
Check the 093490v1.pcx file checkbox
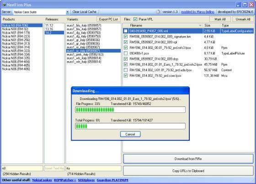coord(126,53)
